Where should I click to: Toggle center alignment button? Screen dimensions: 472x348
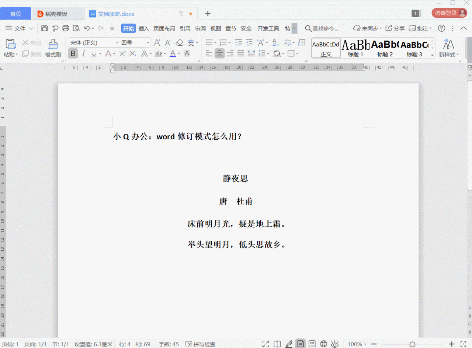point(219,54)
